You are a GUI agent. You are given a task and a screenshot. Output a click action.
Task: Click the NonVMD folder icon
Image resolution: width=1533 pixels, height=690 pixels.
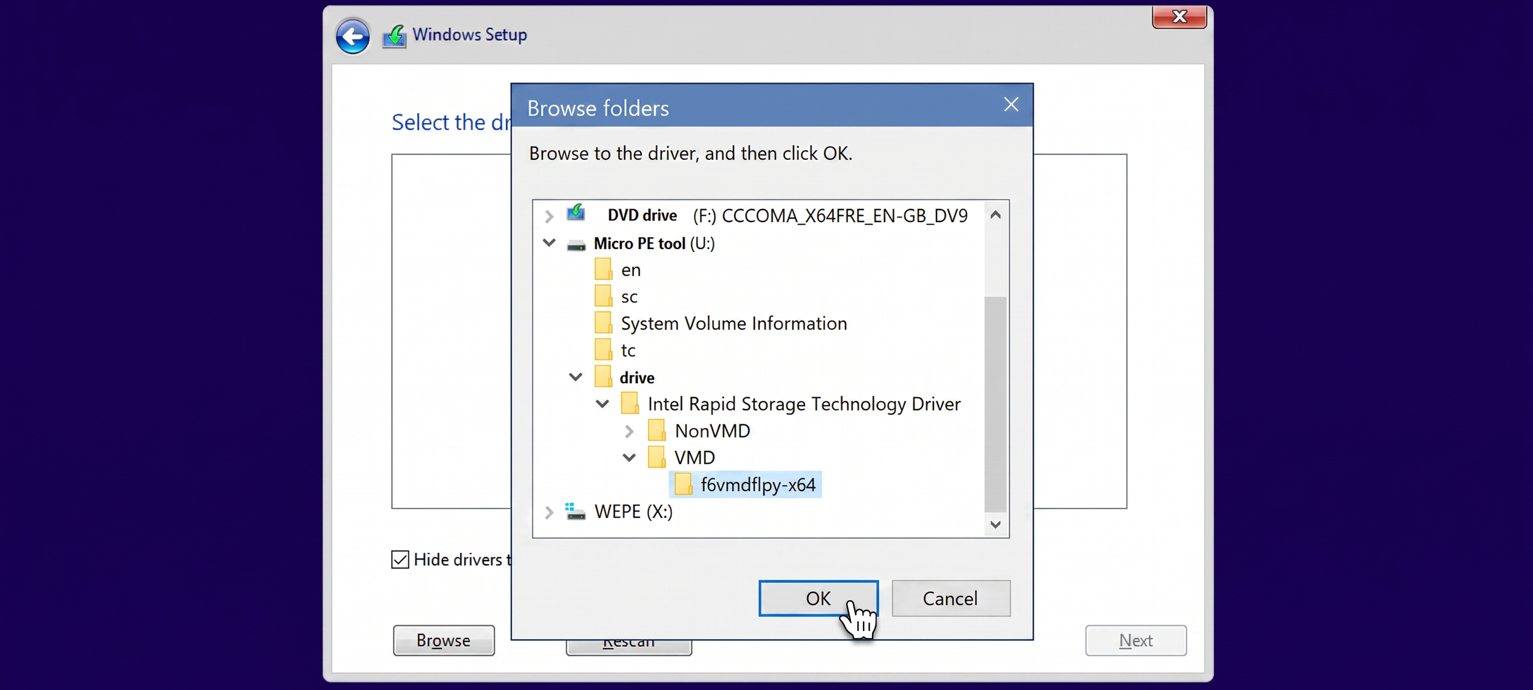[657, 431]
